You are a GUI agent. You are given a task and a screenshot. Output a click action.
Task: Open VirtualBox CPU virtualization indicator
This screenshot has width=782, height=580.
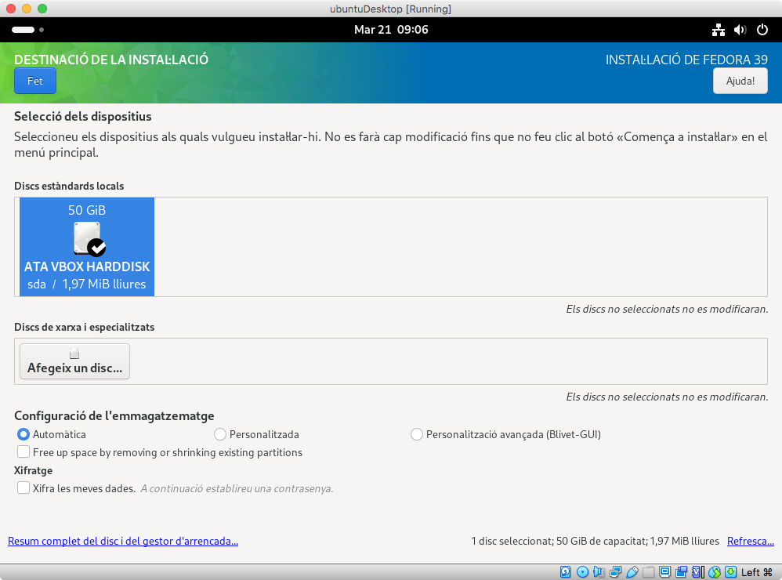pyautogui.click(x=698, y=572)
